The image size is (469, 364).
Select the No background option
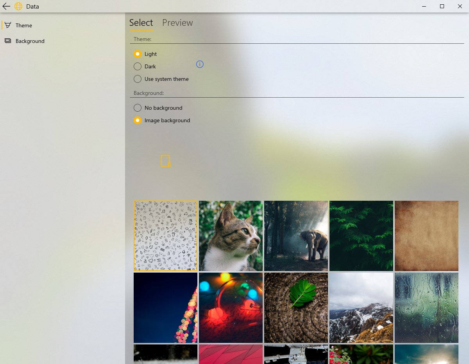pyautogui.click(x=158, y=108)
